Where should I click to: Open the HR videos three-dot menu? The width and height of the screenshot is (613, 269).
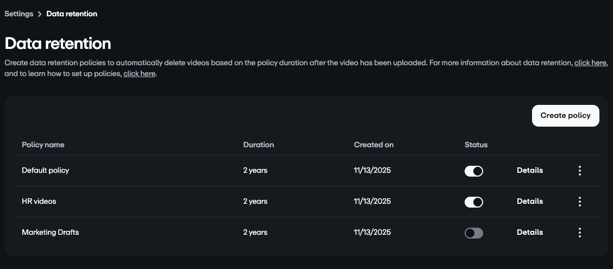(x=579, y=202)
